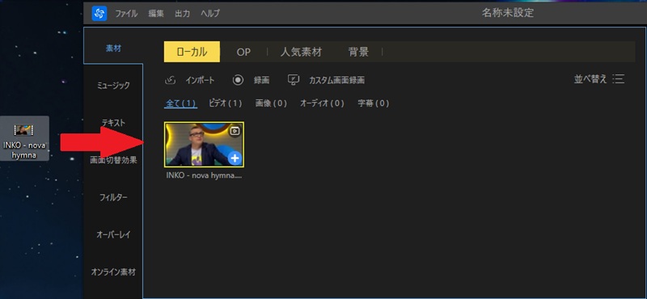The image size is (647, 299).
Task: Click the インポート label
Action: point(200,80)
